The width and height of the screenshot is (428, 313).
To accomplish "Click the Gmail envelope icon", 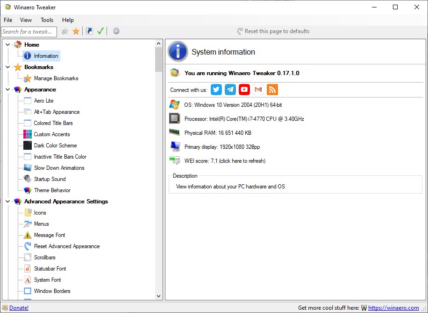I will click(258, 90).
